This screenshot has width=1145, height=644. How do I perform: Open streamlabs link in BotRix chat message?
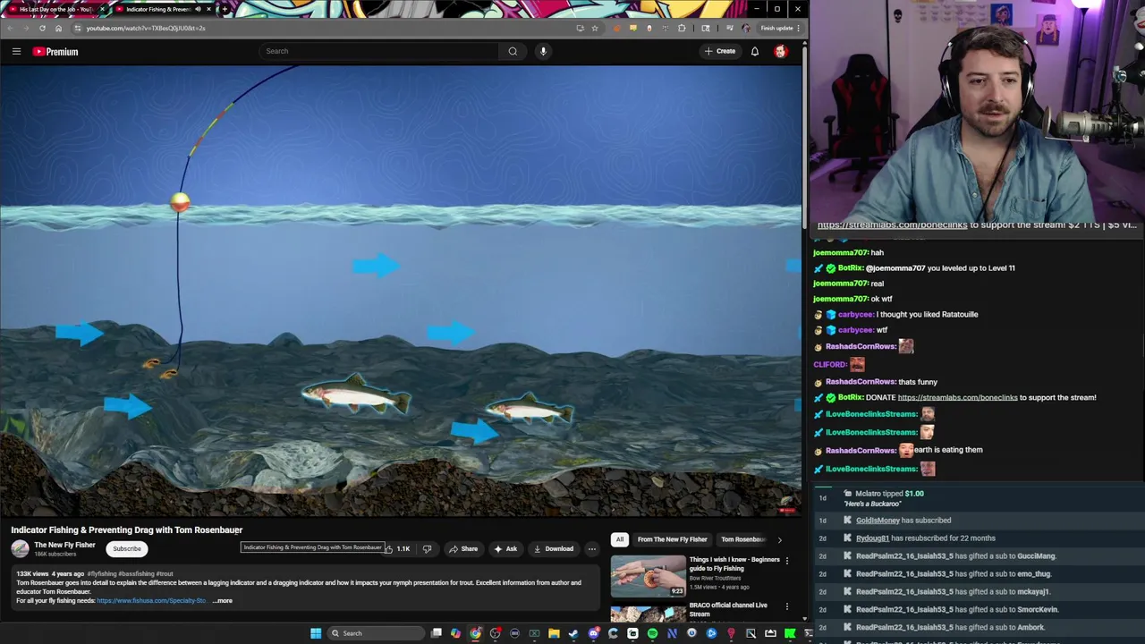(x=957, y=397)
